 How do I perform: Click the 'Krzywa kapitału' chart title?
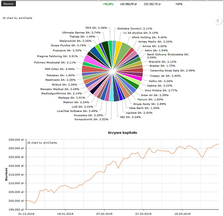(123, 133)
